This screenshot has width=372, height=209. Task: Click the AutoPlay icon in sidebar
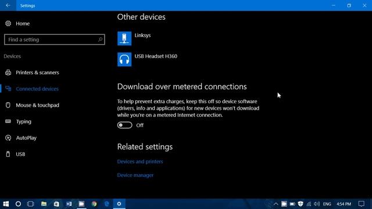click(8, 138)
